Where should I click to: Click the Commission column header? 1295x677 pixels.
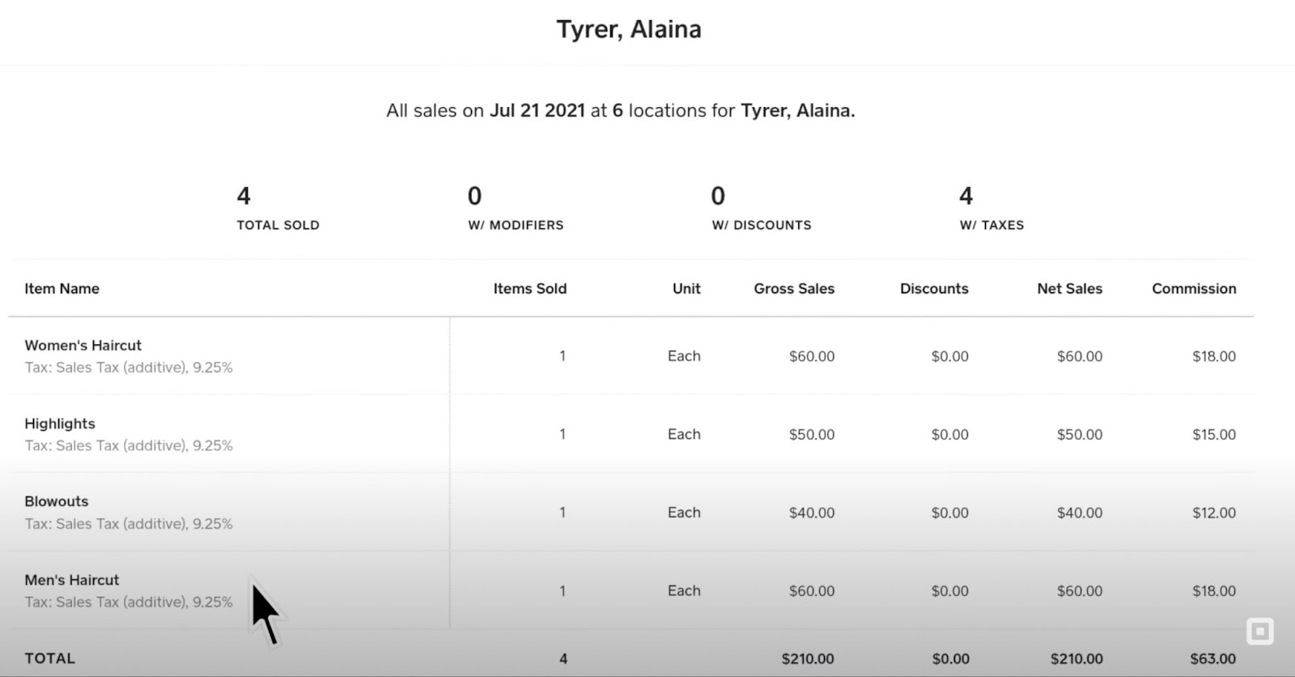pyautogui.click(x=1194, y=288)
